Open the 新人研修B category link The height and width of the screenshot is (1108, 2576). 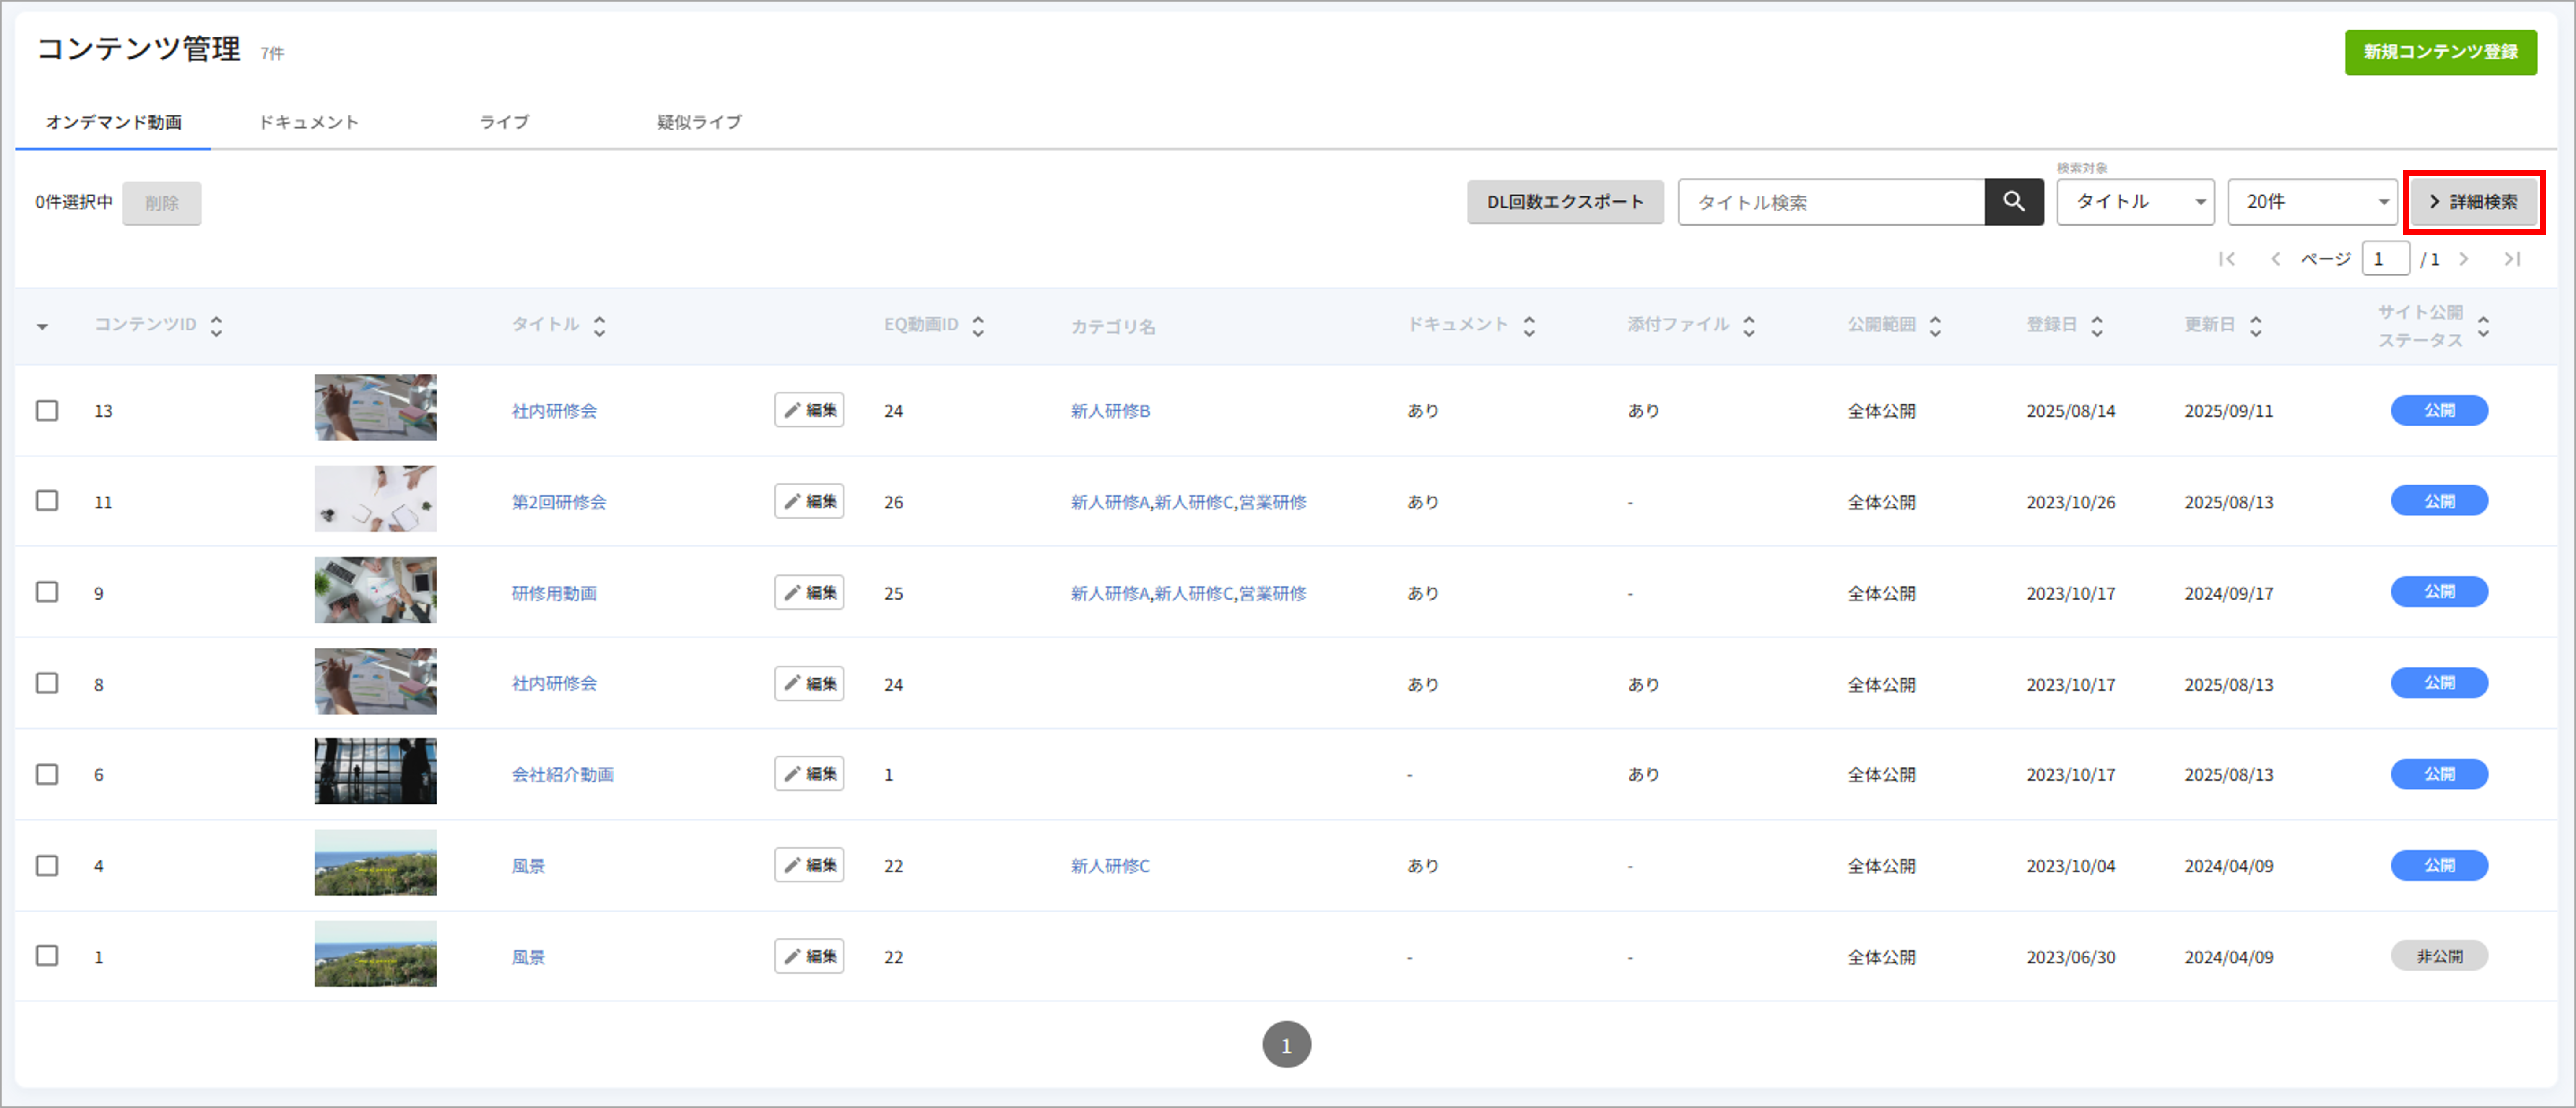click(1110, 411)
